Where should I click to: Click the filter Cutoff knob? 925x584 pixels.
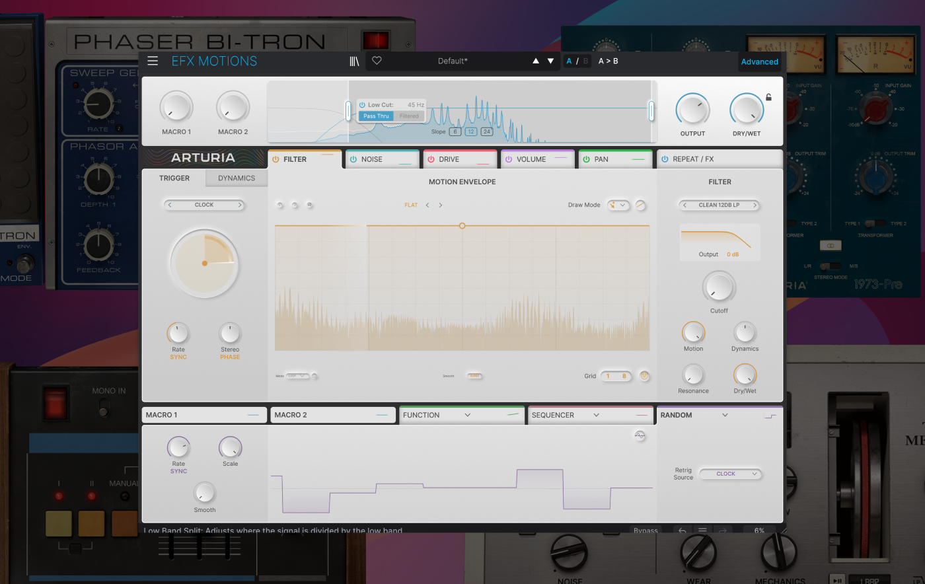(719, 287)
